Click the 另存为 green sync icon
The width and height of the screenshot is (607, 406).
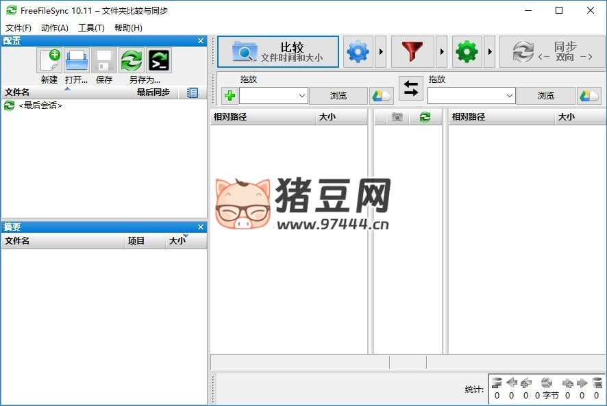click(x=132, y=60)
